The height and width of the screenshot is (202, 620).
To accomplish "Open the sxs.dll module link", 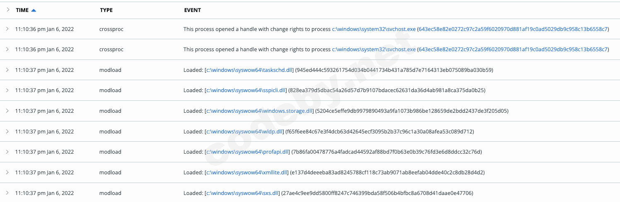I will pyautogui.click(x=242, y=193).
